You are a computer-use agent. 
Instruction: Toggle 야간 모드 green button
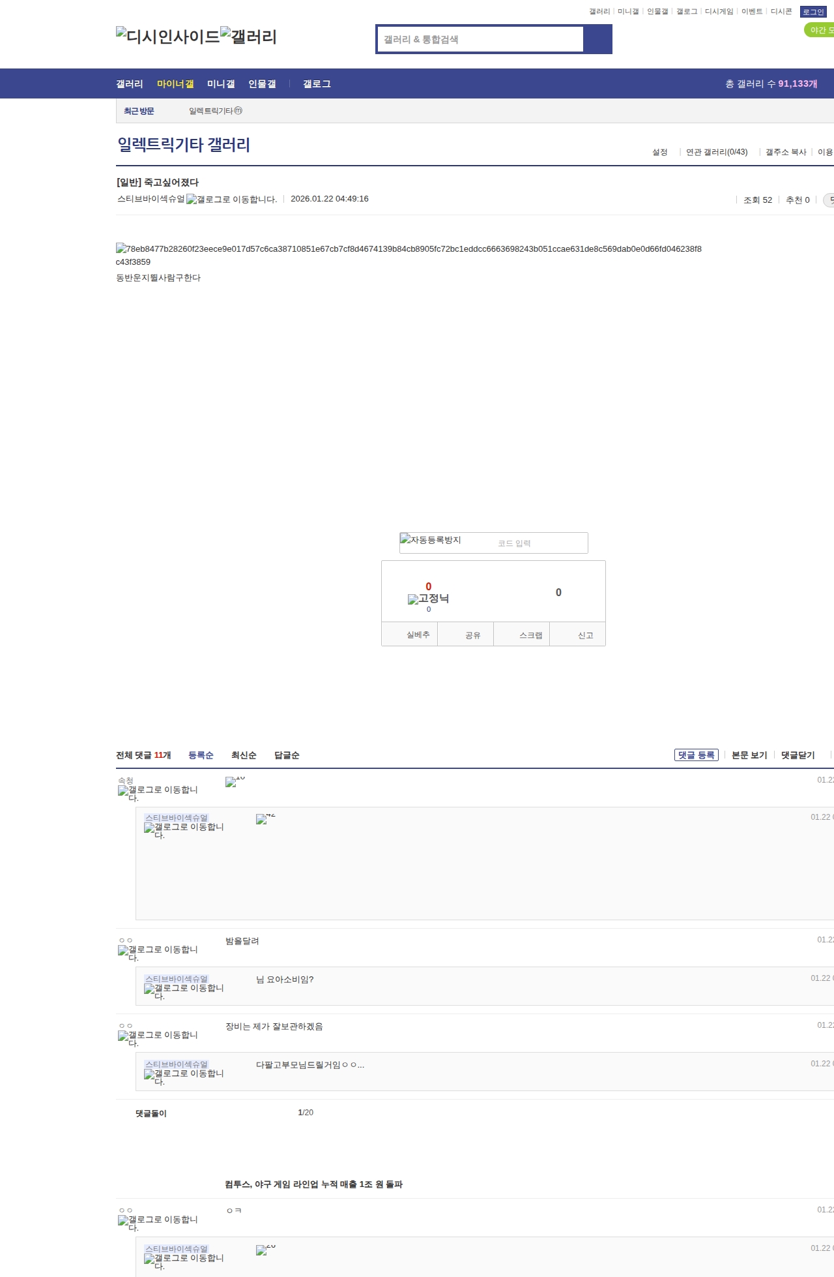820,30
